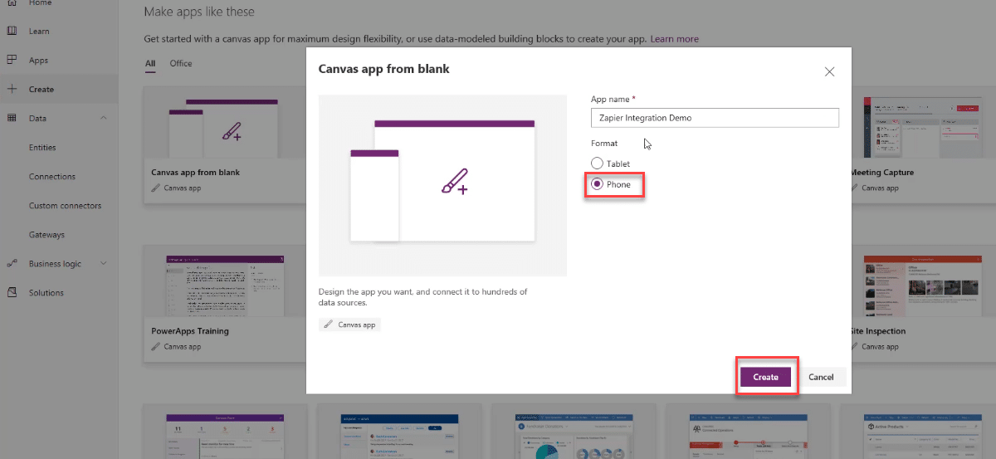The height and width of the screenshot is (459, 996).
Task: Open the Site Inspection template card
Action: click(923, 303)
